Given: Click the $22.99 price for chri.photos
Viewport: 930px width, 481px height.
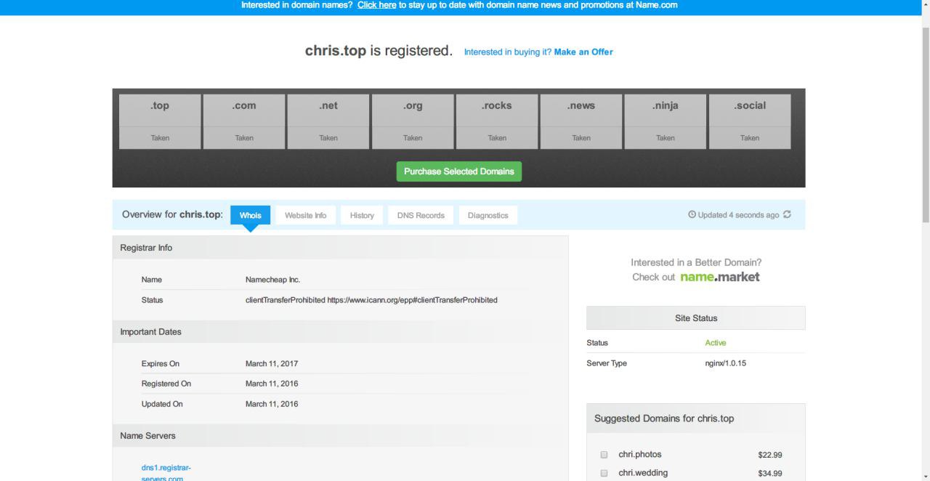Looking at the screenshot, I should (770, 455).
